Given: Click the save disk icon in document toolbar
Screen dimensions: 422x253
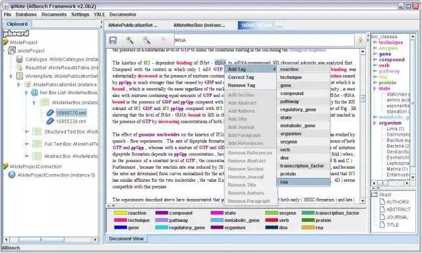Looking at the screenshot, I should [113, 40].
